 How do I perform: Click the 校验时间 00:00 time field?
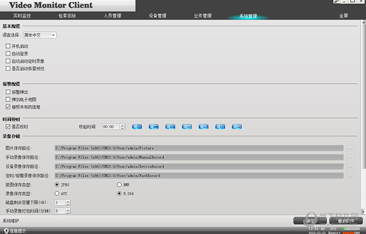click(111, 126)
